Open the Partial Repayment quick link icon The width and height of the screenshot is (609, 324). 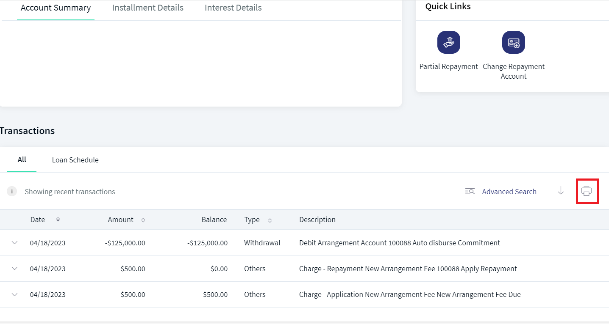[x=449, y=42]
